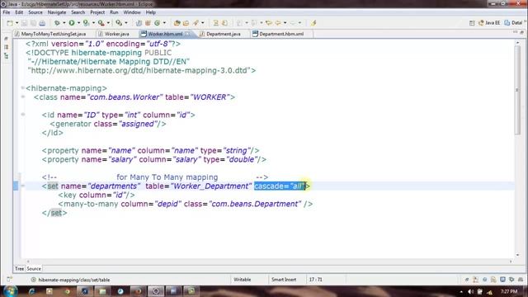Viewport: 528px width, 297px height.
Task: Click the "Worker_Department" table value
Action: click(x=211, y=186)
